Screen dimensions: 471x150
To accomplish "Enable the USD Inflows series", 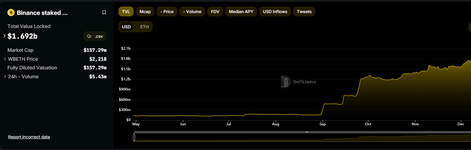I will tap(275, 12).
